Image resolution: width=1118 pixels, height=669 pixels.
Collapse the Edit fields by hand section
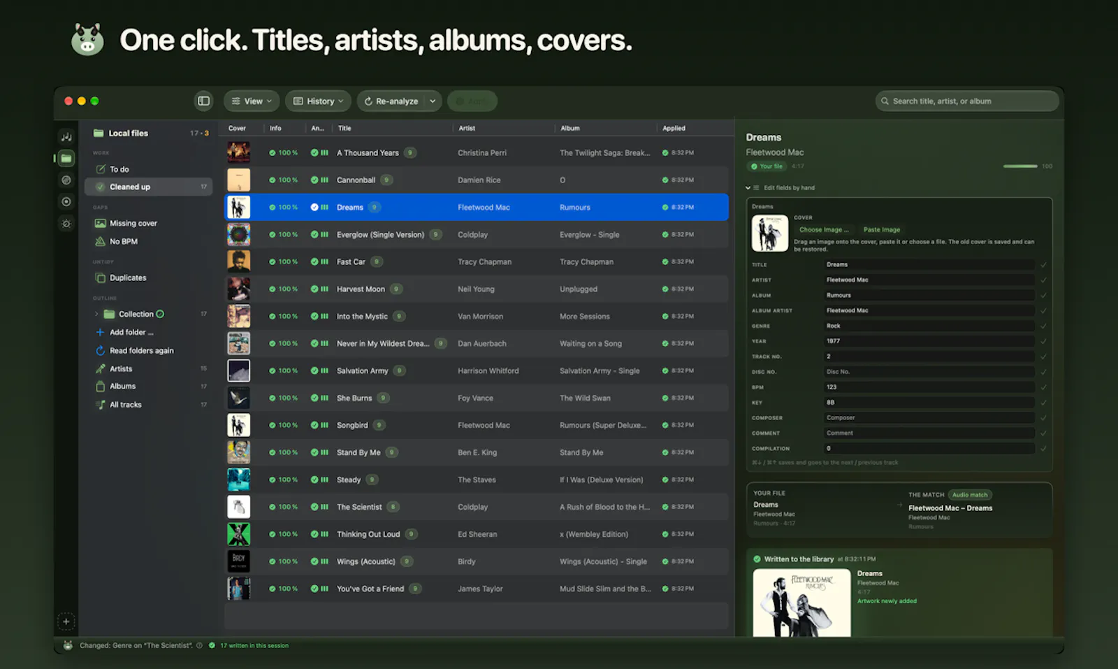(748, 188)
